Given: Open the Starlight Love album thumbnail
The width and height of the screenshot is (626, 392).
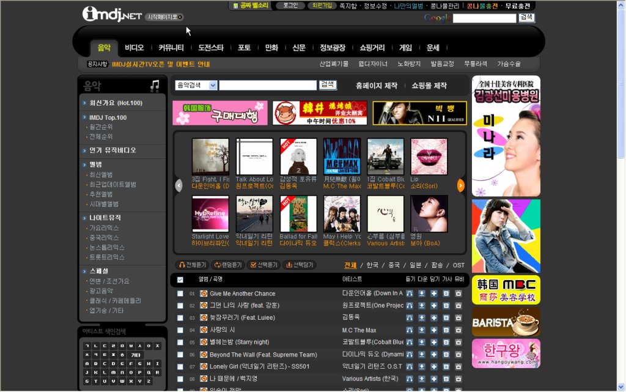Looking at the screenshot, I should point(210,213).
